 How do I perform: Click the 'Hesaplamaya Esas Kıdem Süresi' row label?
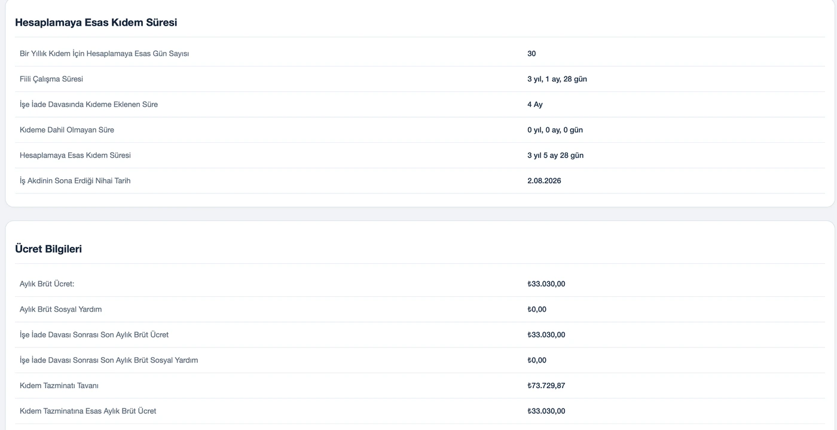75,155
